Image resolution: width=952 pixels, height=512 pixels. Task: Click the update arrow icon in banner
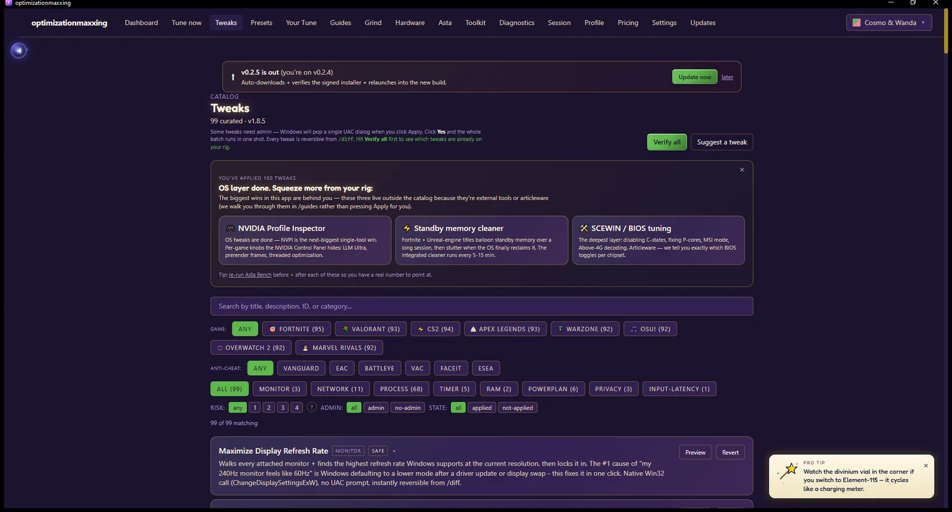pos(233,77)
